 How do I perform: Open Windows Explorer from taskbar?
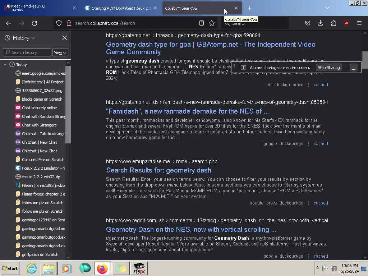point(49,268)
